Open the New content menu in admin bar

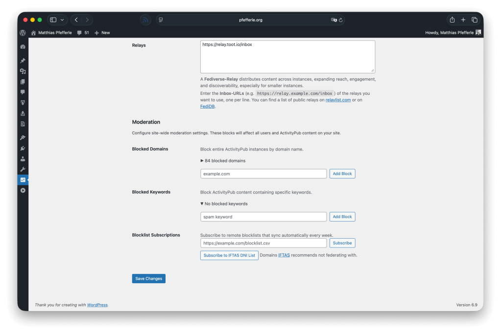click(102, 33)
